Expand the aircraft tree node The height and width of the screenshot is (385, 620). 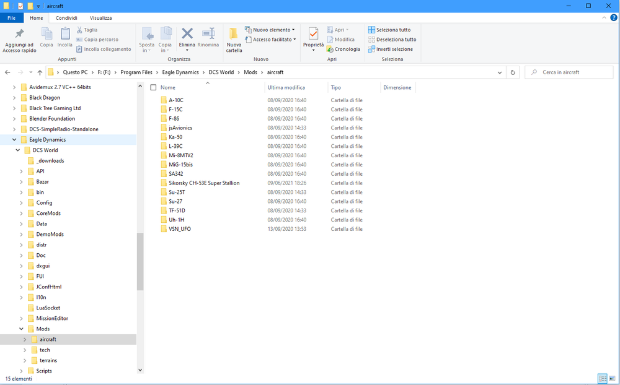(x=25, y=340)
